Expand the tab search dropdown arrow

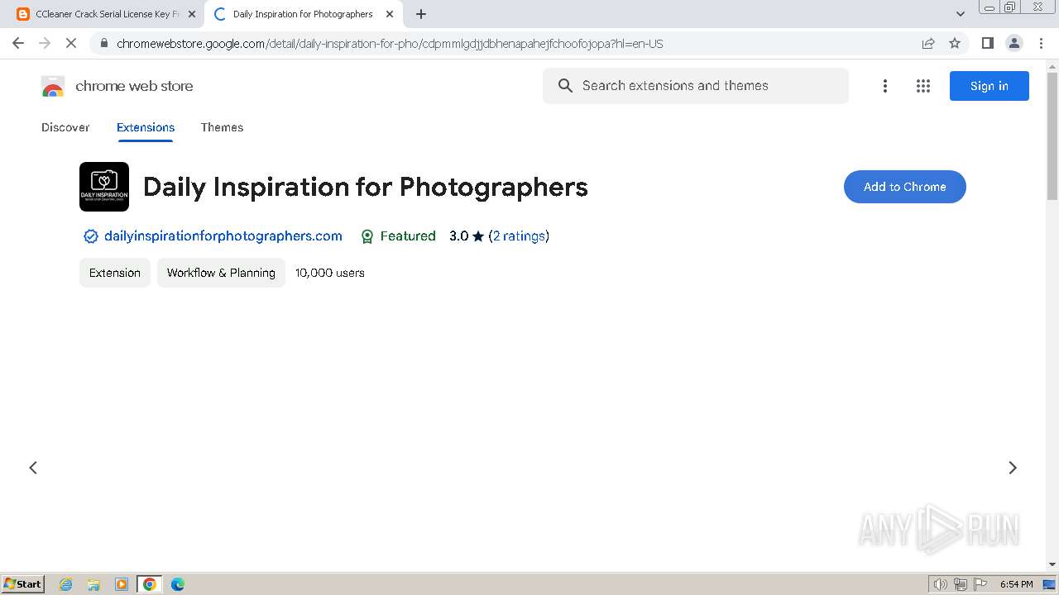coord(961,14)
